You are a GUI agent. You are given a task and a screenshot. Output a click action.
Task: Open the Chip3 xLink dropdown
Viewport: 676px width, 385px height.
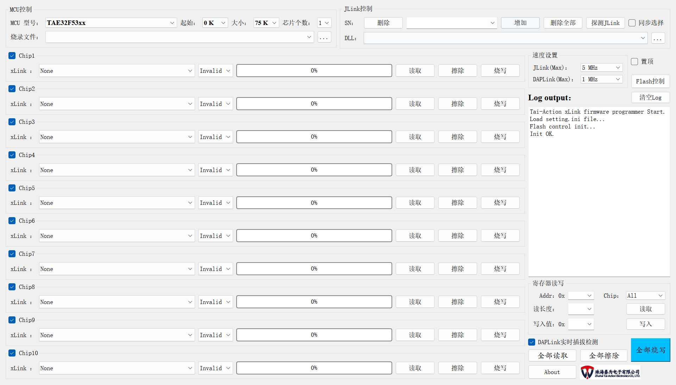pyautogui.click(x=117, y=137)
